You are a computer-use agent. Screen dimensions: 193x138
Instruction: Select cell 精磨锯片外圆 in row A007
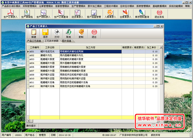(x=50, y=71)
